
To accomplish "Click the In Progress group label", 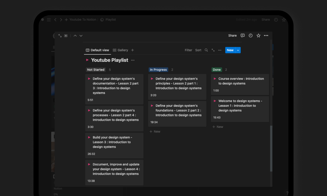I will pos(158,70).
